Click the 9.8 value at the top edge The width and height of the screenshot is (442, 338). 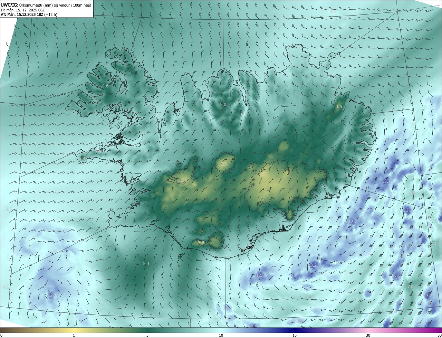pyautogui.click(x=333, y=12)
